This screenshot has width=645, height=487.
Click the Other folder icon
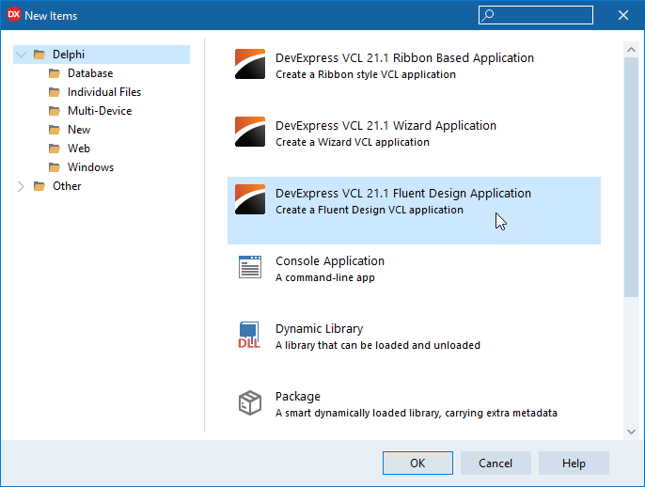click(x=39, y=186)
